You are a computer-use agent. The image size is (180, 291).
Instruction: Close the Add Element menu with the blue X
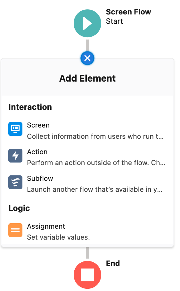87,58
